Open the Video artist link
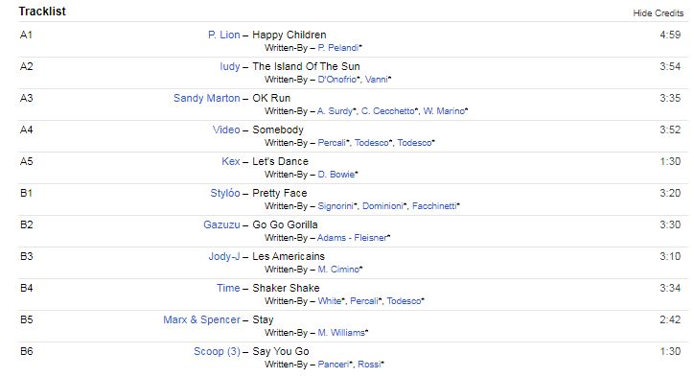The width and height of the screenshot is (694, 377). click(226, 130)
